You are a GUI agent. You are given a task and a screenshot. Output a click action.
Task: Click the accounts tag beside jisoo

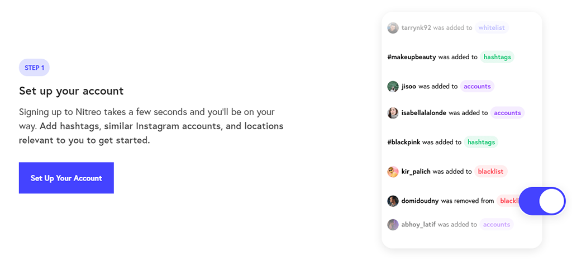[x=477, y=87]
